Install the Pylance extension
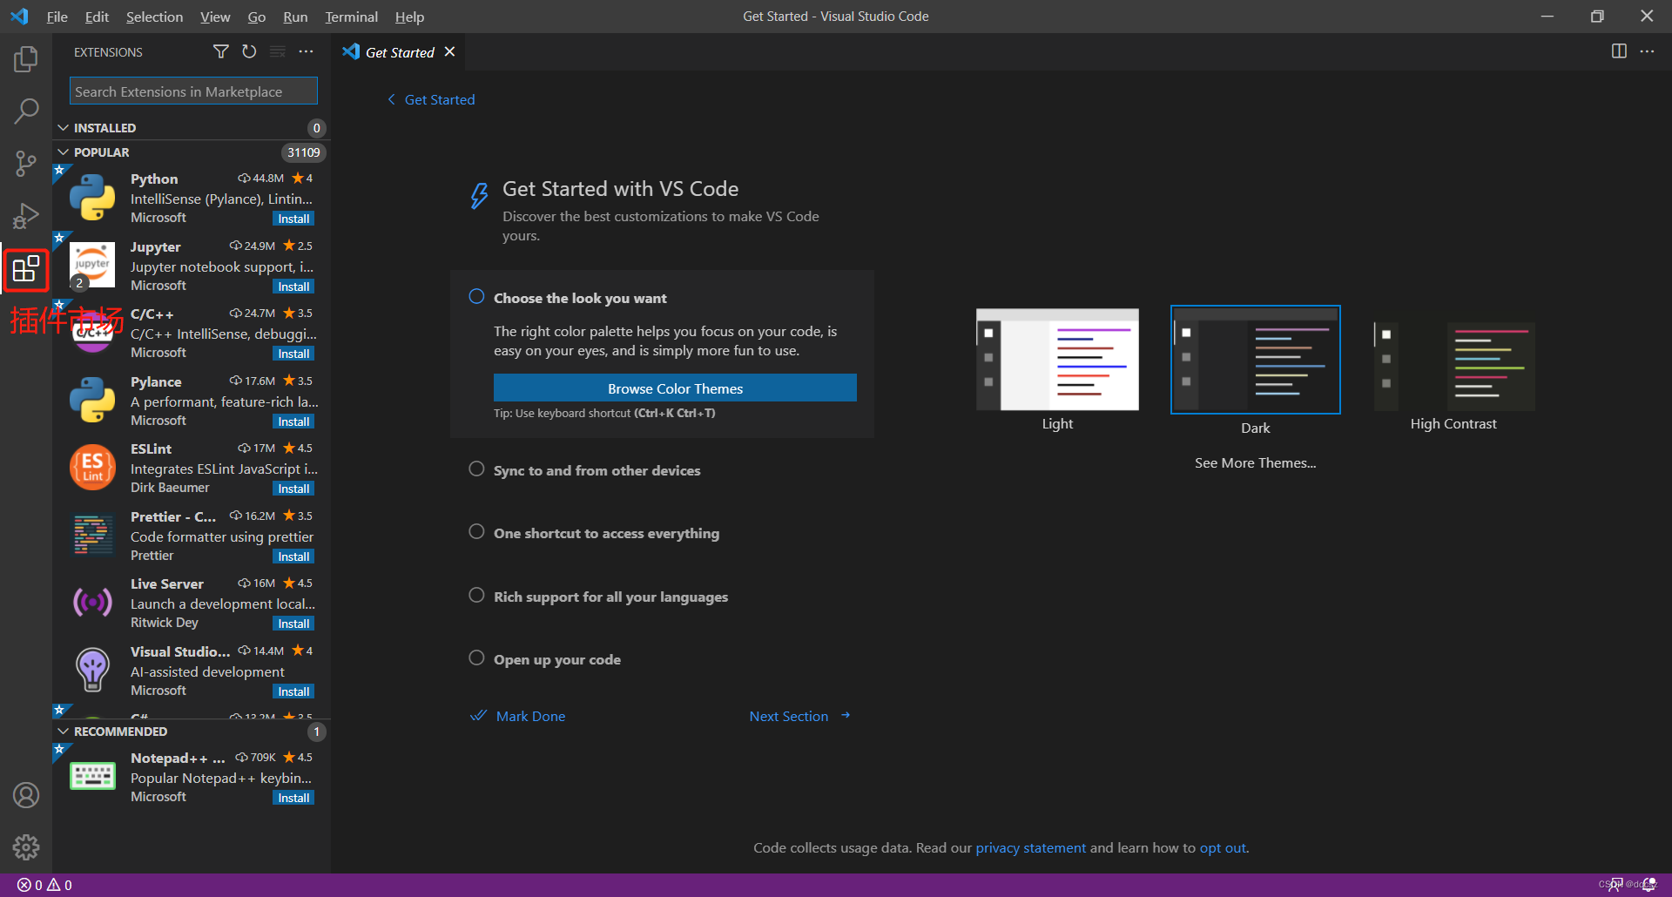The image size is (1672, 897). 293,422
